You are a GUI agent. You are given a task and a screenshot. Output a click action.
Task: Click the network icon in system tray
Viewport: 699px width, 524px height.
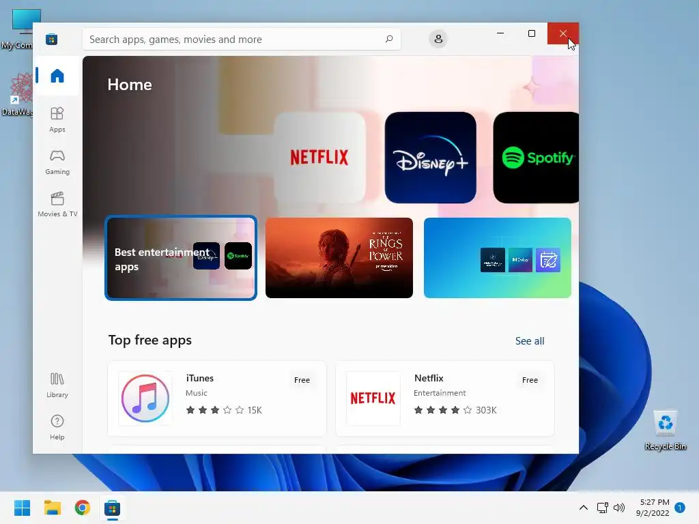tap(603, 508)
